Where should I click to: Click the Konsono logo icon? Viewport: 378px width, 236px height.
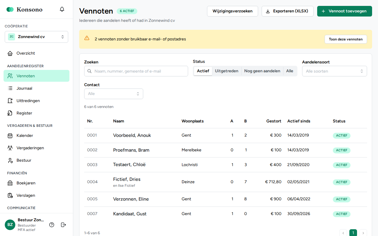10,9
